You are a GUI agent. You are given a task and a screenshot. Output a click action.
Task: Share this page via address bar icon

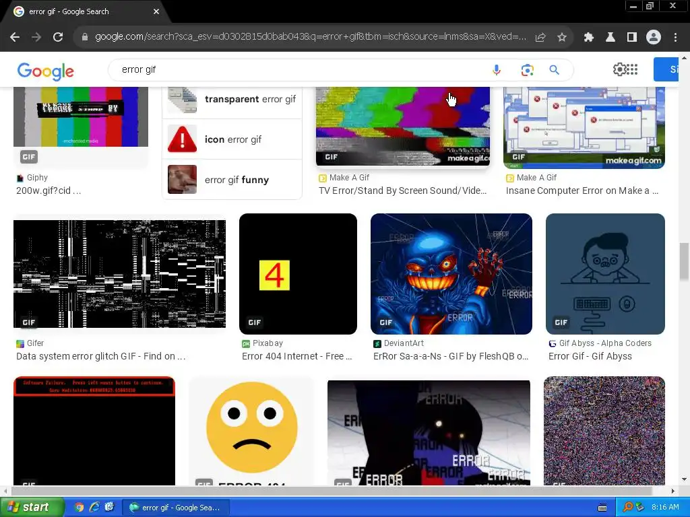(x=540, y=38)
